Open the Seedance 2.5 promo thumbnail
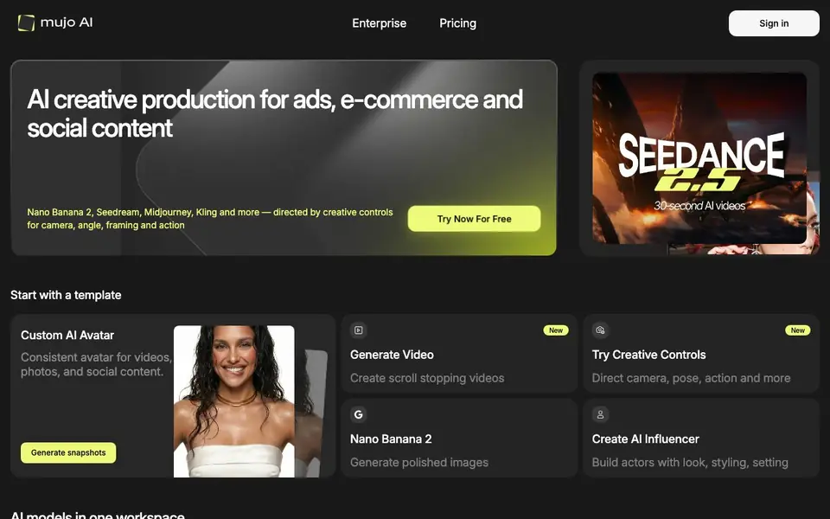The image size is (830, 519). pos(699,158)
